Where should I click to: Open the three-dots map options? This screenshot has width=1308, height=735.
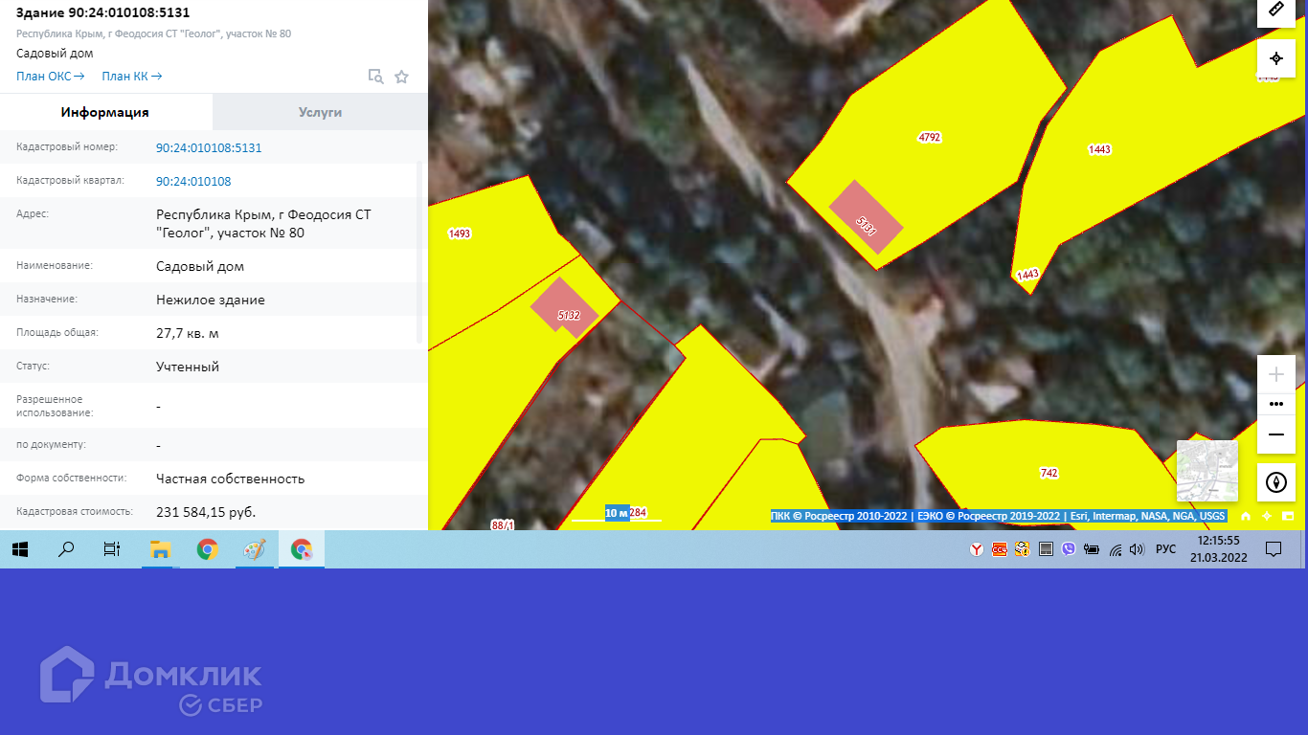point(1275,404)
